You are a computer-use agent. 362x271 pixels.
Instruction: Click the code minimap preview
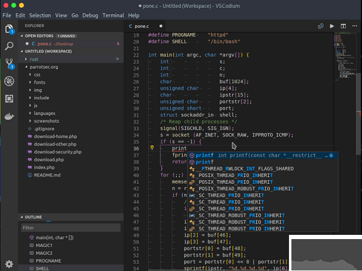point(345,57)
